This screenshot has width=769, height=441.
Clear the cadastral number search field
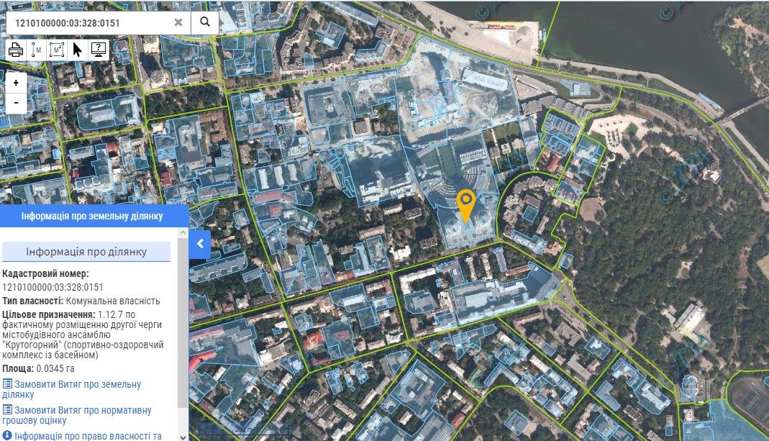click(x=178, y=22)
